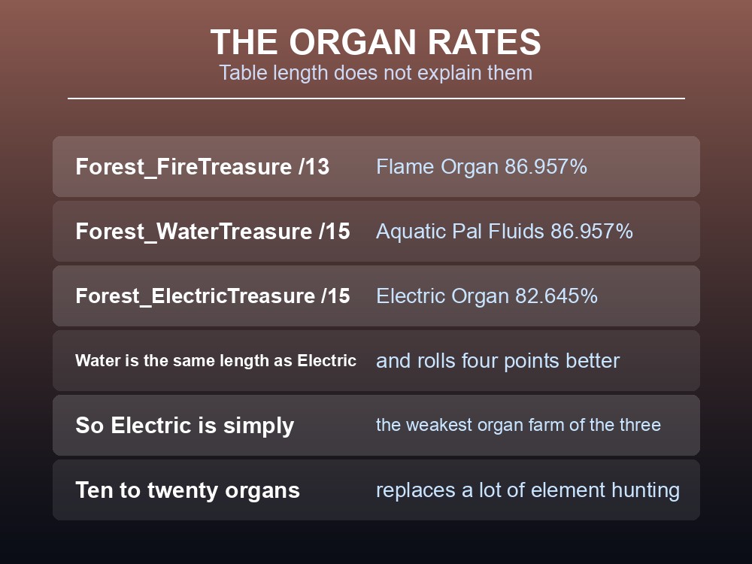This screenshot has height=564, width=752.
Task: Click the Forest_ElectricTreasure /15 label
Action: point(213,296)
